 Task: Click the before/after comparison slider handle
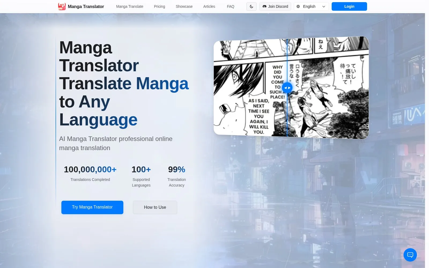pyautogui.click(x=287, y=88)
